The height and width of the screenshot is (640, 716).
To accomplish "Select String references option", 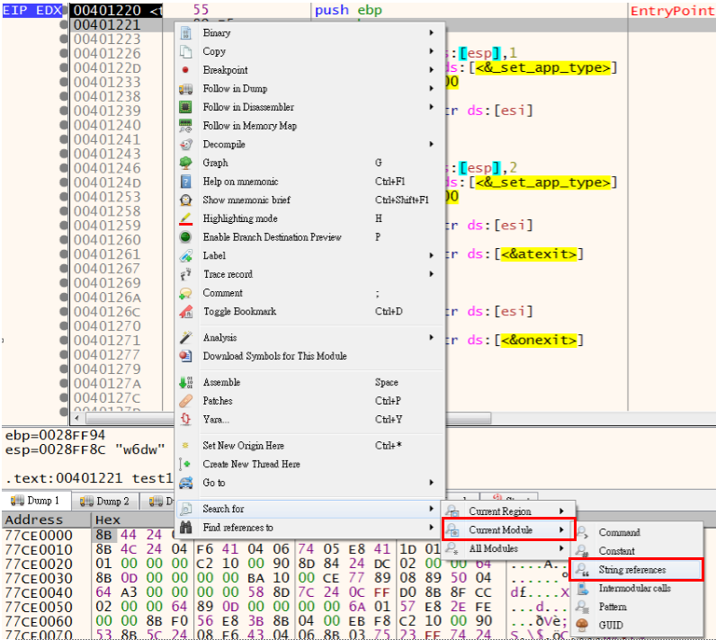I will 636,569.
